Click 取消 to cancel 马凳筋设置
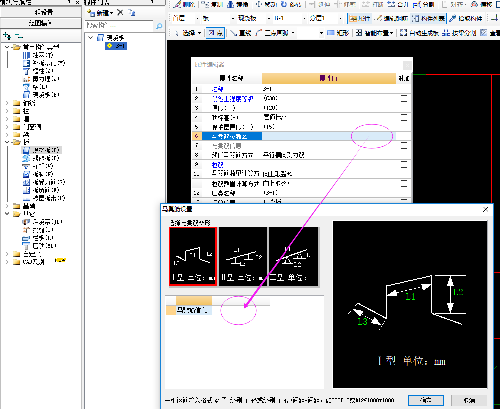This screenshot has height=409, width=500. (469, 401)
